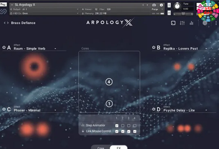Adjust the pan slider under the Tune knob
Viewport: 219px width, 149px height.
point(183,14)
